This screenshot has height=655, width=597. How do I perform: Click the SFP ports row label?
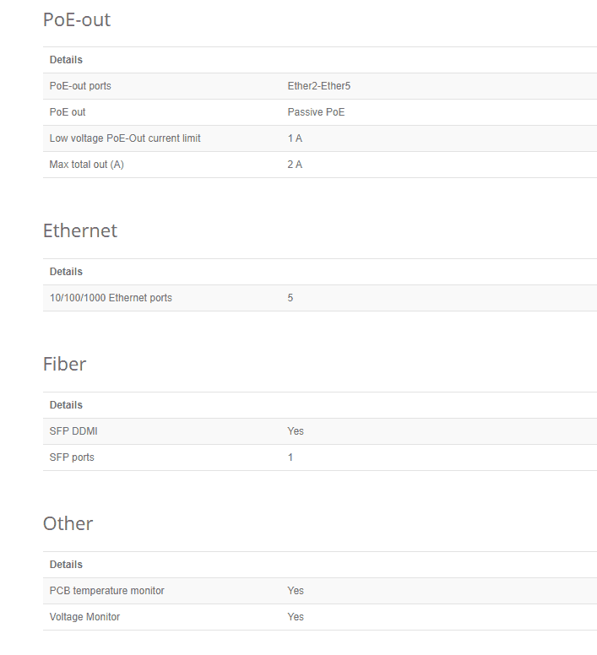coord(72,457)
